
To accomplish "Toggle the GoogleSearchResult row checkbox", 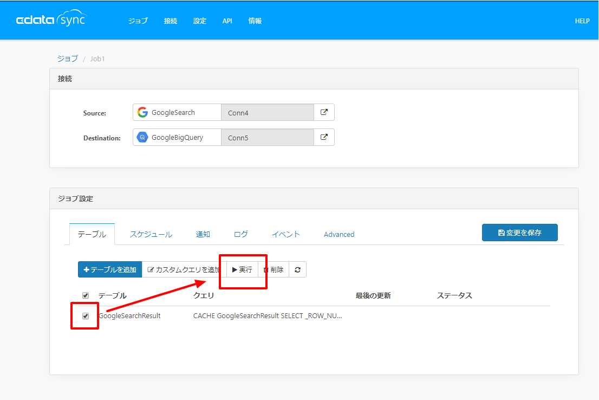I will pos(86,316).
